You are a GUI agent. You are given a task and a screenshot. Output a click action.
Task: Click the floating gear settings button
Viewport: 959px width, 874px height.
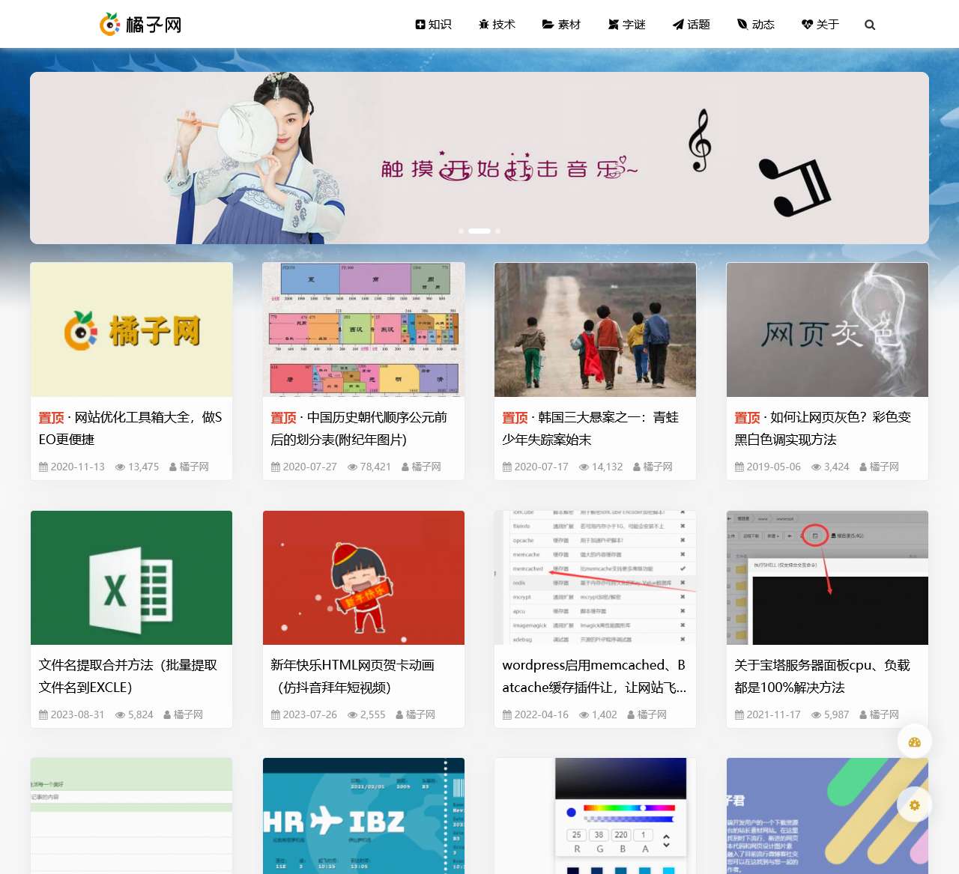pyautogui.click(x=914, y=805)
